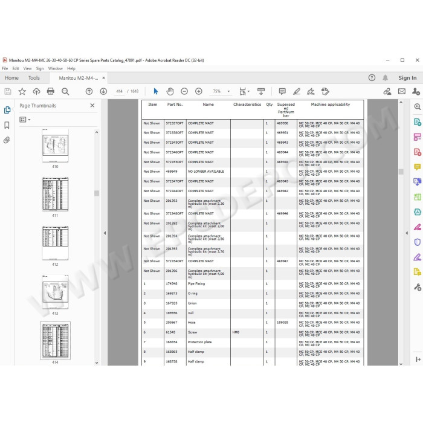Upload the file with the cloud arrow icon
423x423 pixels.
tap(36, 91)
